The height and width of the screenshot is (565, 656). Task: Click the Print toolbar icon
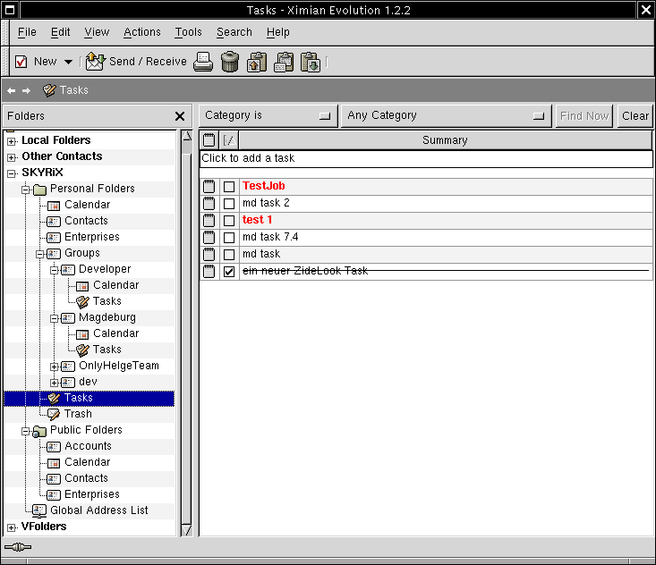pos(203,62)
